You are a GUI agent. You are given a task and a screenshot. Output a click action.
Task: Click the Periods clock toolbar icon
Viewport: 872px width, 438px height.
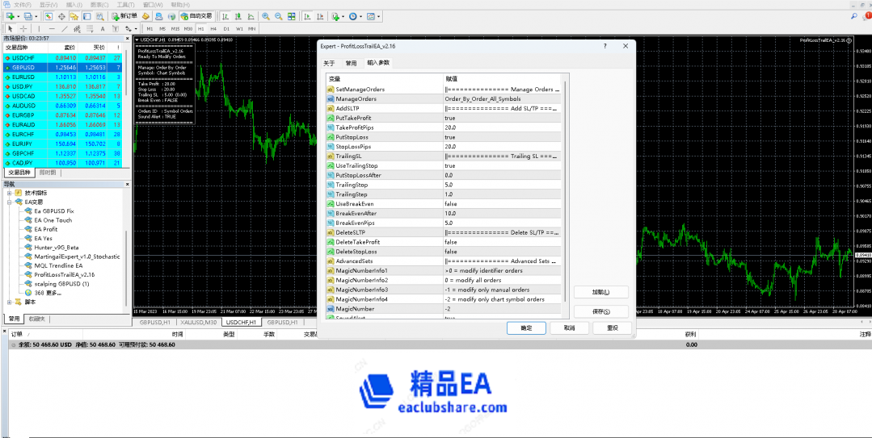point(352,16)
